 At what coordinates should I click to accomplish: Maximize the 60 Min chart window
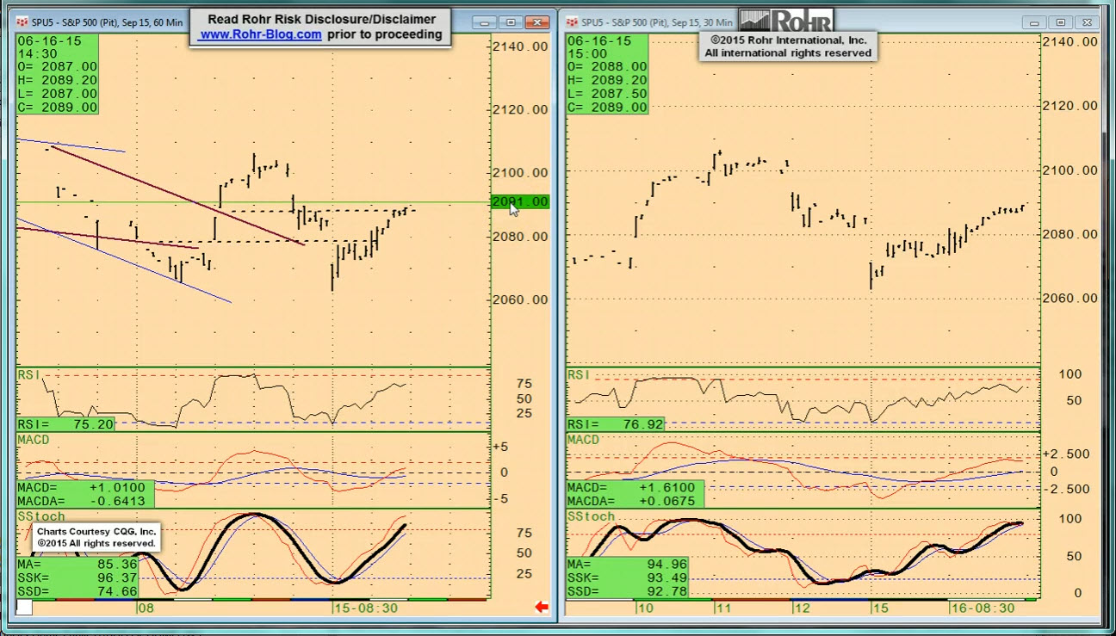512,22
